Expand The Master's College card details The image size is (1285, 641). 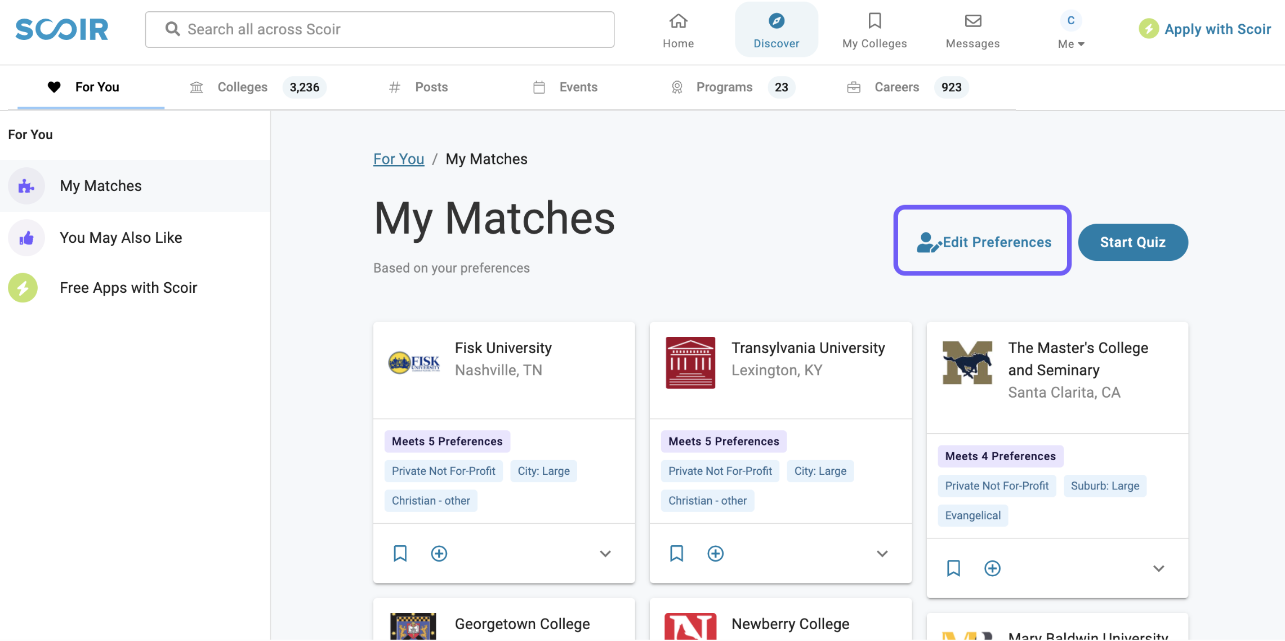1158,568
